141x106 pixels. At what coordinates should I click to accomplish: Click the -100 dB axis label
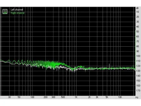[x=138, y=56]
